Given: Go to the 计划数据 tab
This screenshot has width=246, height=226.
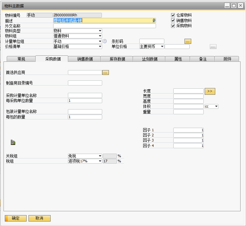Looking at the screenshot, I should (149, 59).
